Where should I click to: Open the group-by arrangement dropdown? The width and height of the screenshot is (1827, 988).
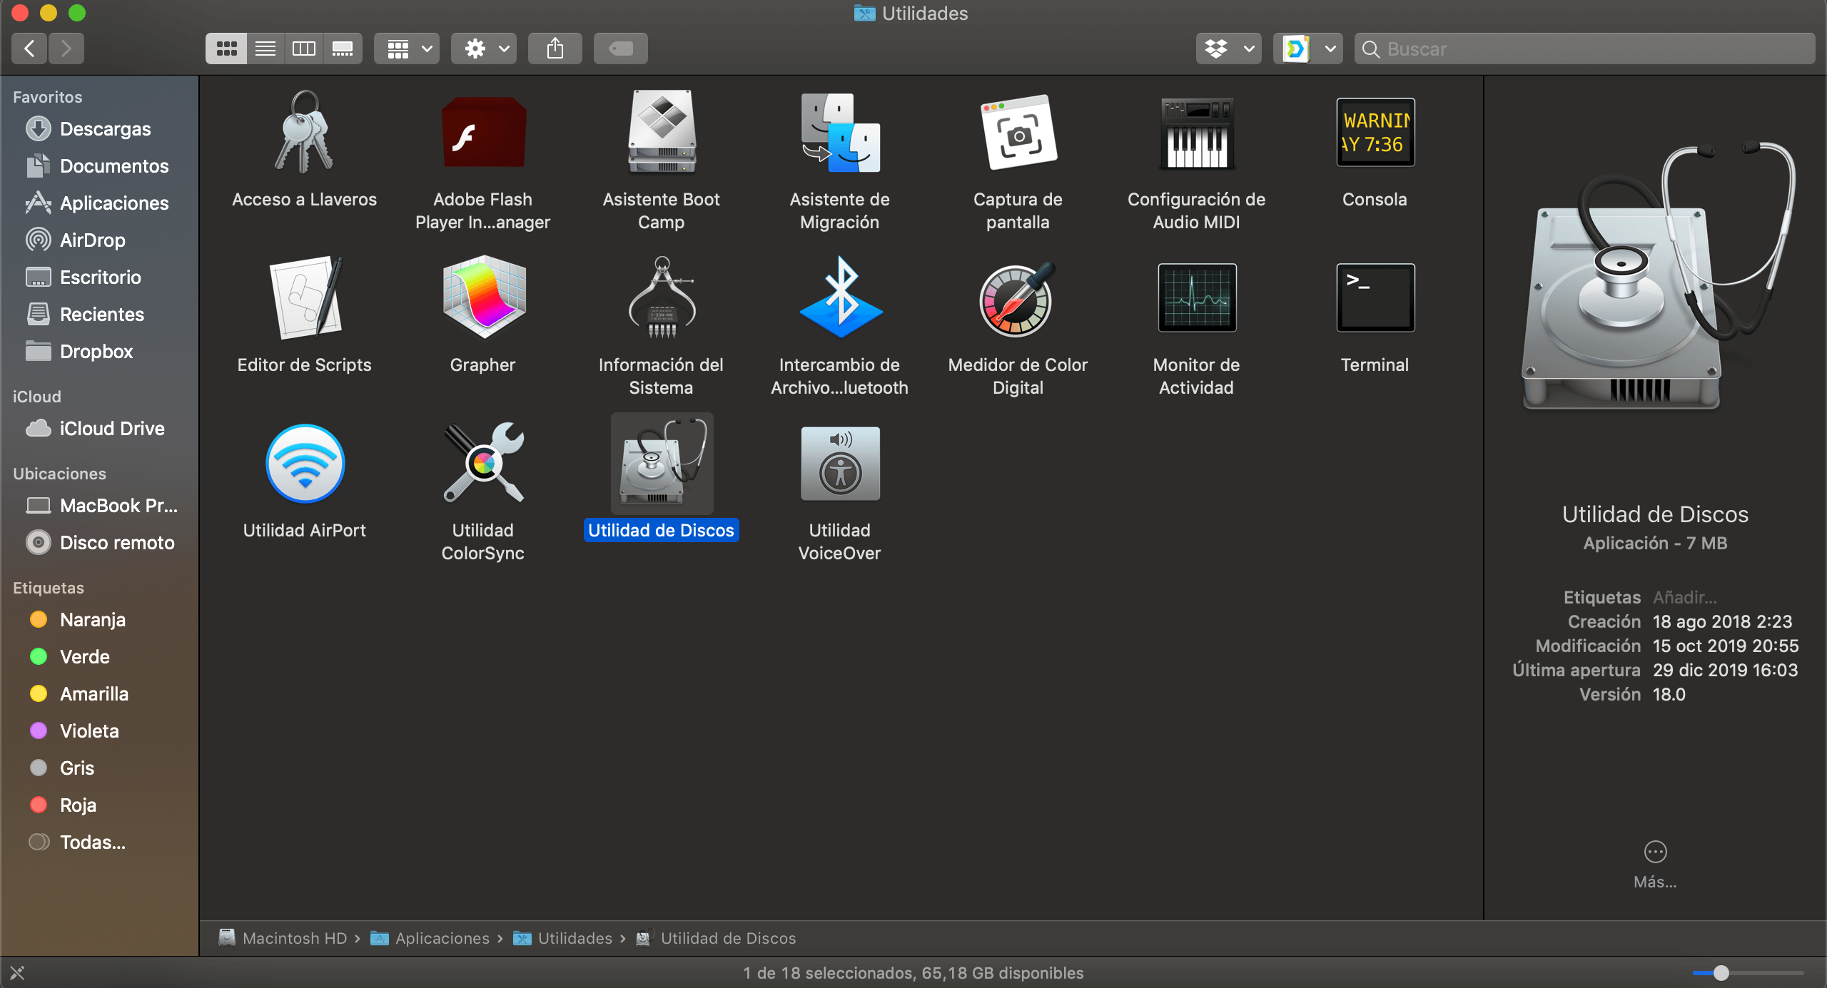point(408,49)
